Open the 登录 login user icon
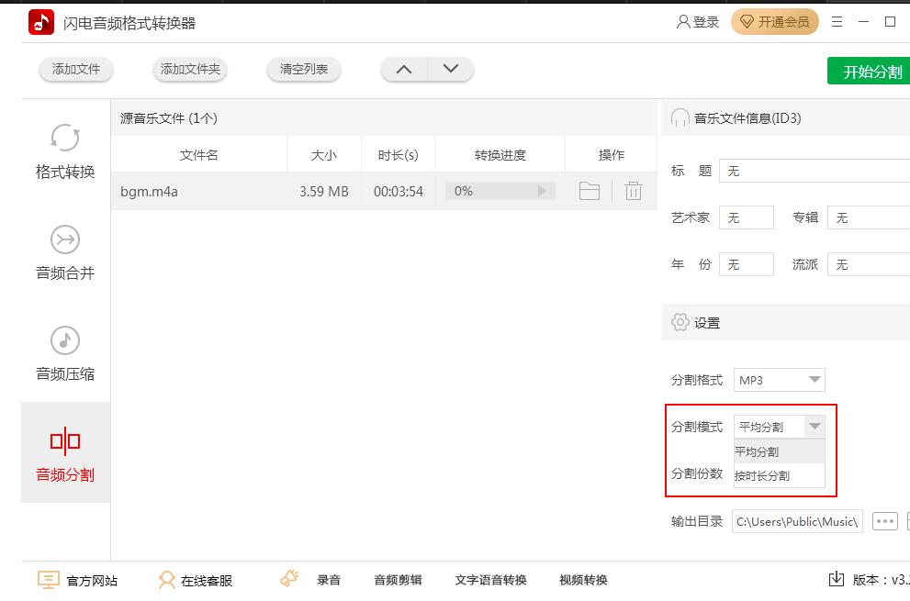Image resolution: width=910 pixels, height=601 pixels. point(683,22)
